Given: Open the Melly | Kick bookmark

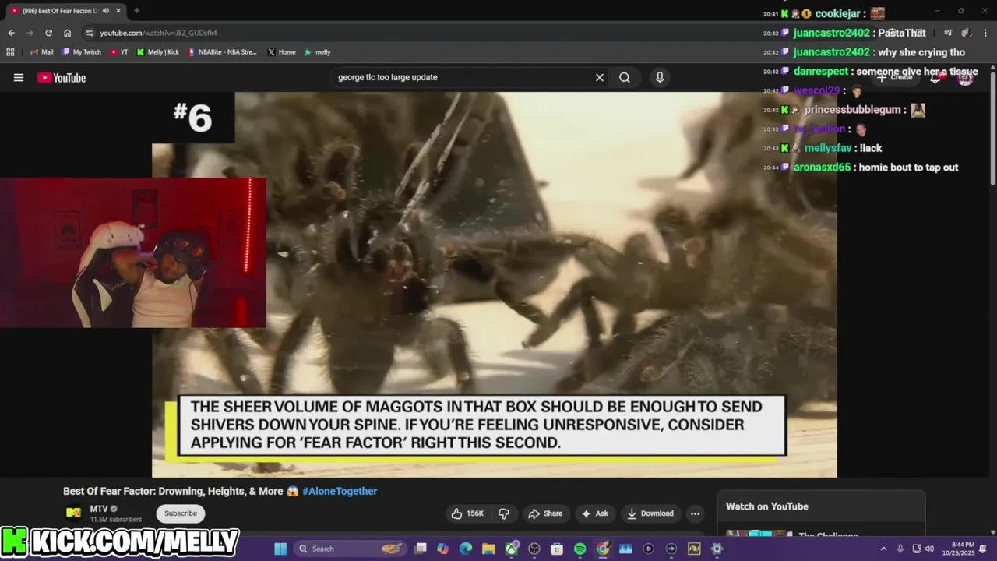Looking at the screenshot, I should (x=157, y=52).
